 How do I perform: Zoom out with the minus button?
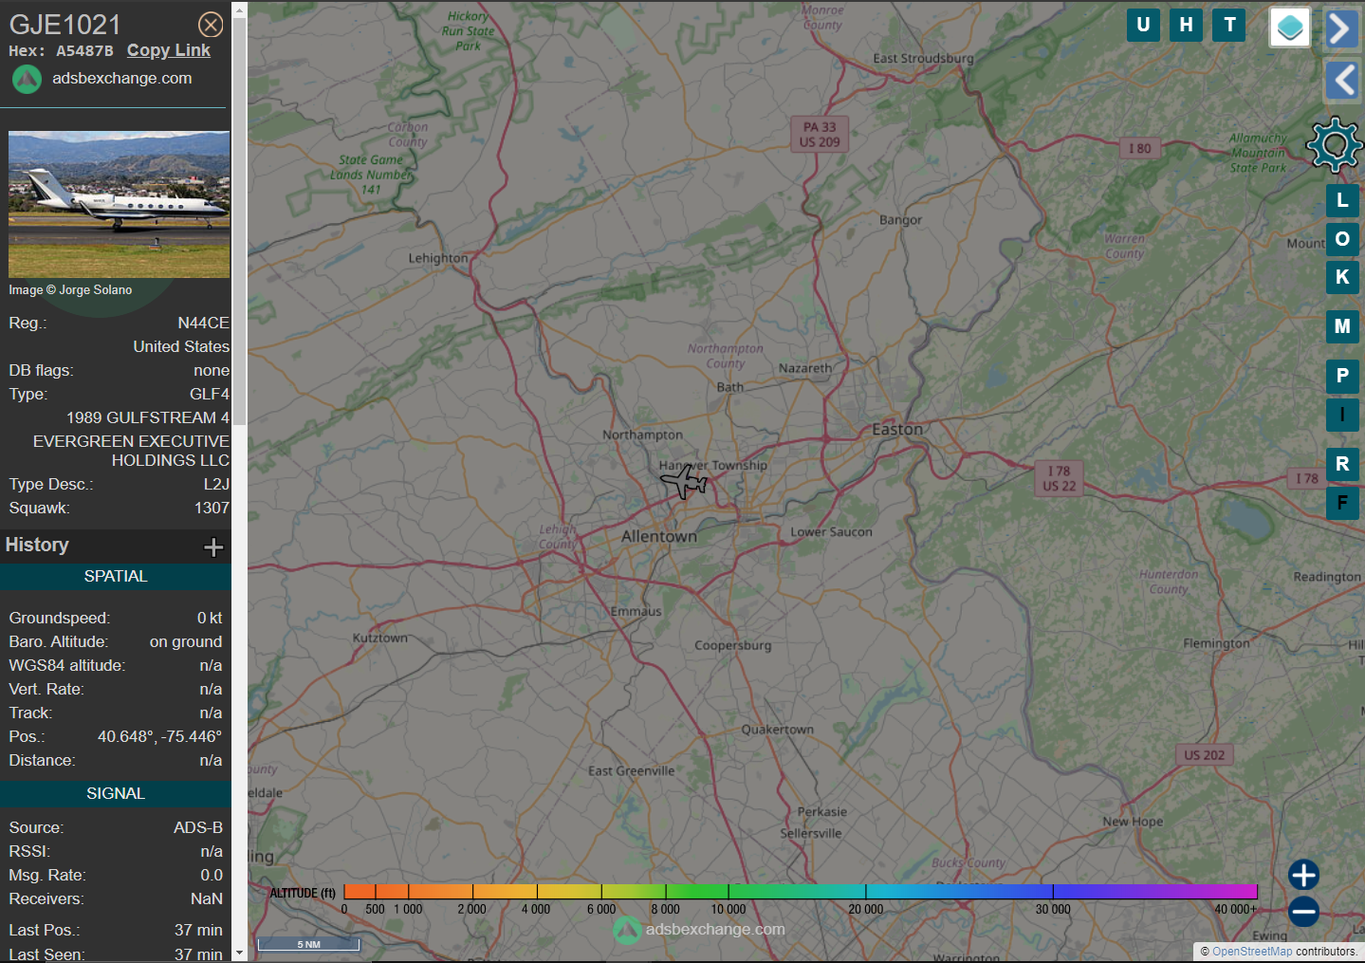click(x=1303, y=912)
